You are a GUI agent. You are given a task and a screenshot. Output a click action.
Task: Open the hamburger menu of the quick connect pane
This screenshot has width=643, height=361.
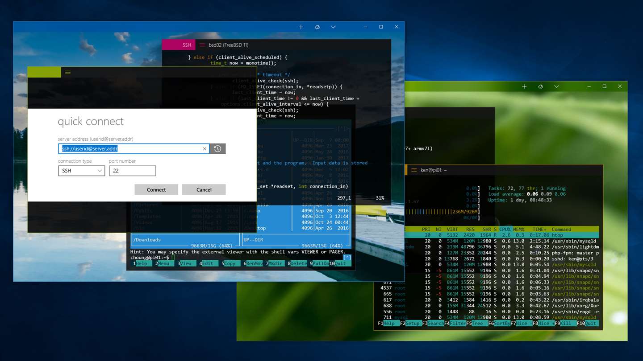[68, 72]
